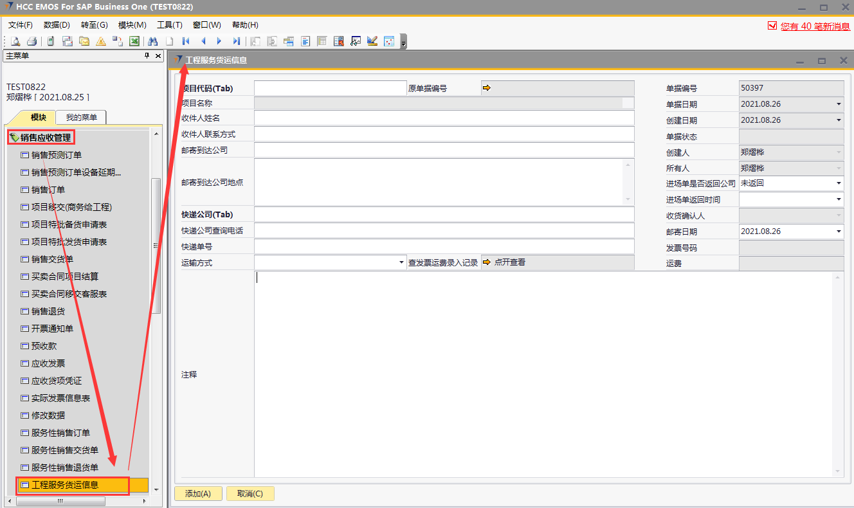The height and width of the screenshot is (508, 854).
Task: Click the binoculars find icon
Action: tap(153, 41)
